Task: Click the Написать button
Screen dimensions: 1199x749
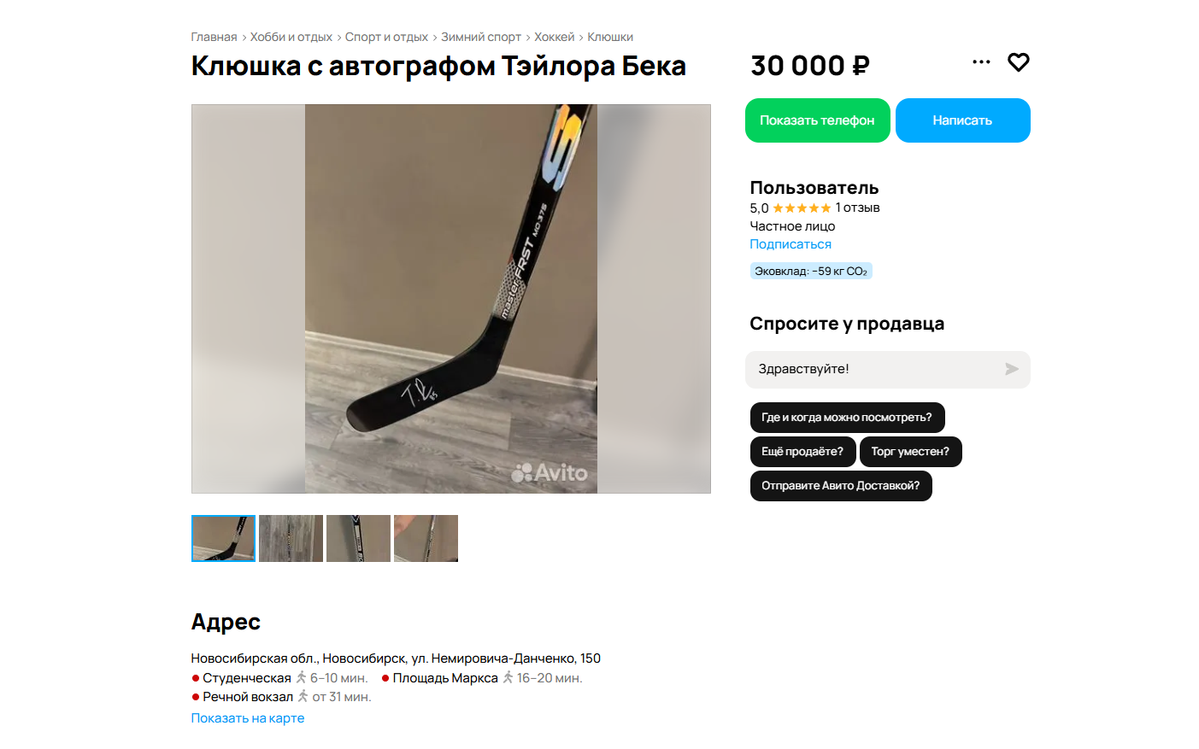Action: click(x=962, y=120)
